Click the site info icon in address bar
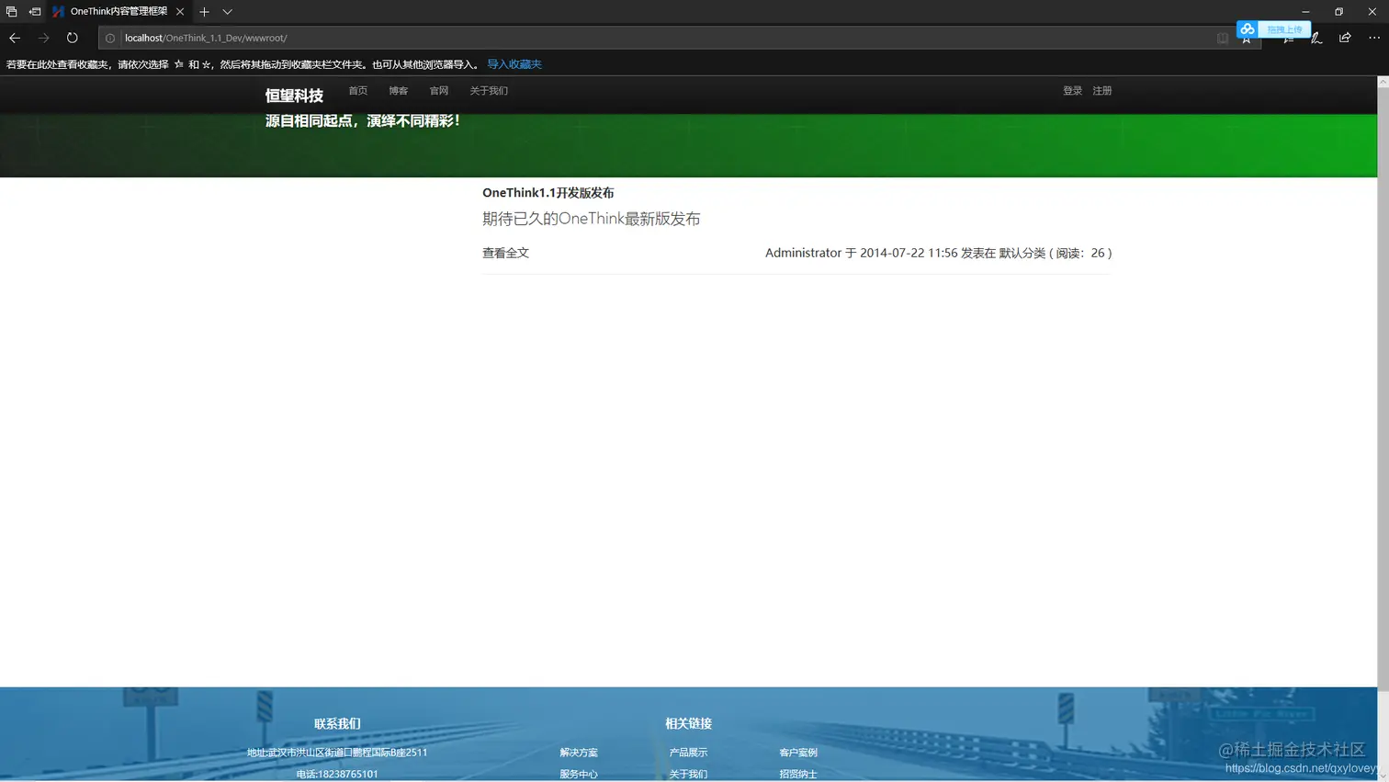Screen dimensions: 1389x782 (110, 38)
